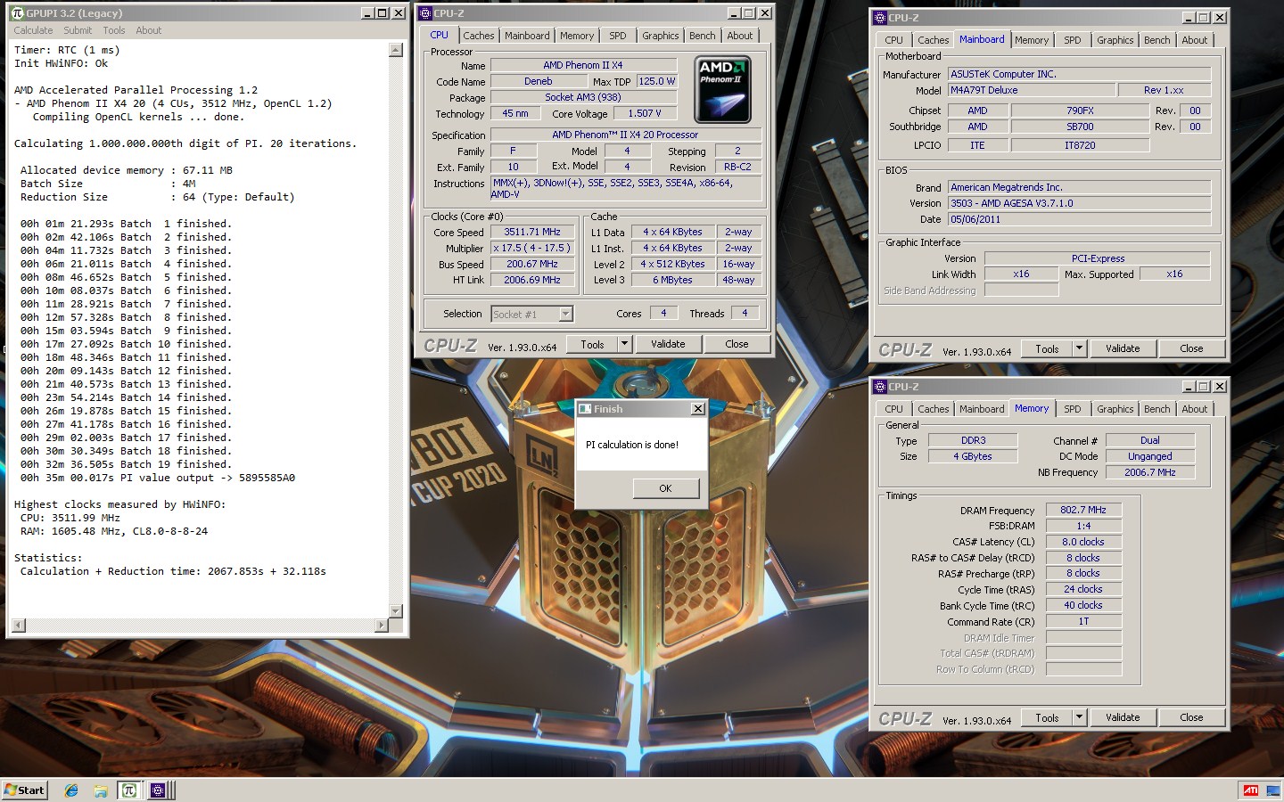Expand Tools dropdown arrow in the center CPU-Z window
Image resolution: width=1284 pixels, height=802 pixels.
(x=624, y=344)
